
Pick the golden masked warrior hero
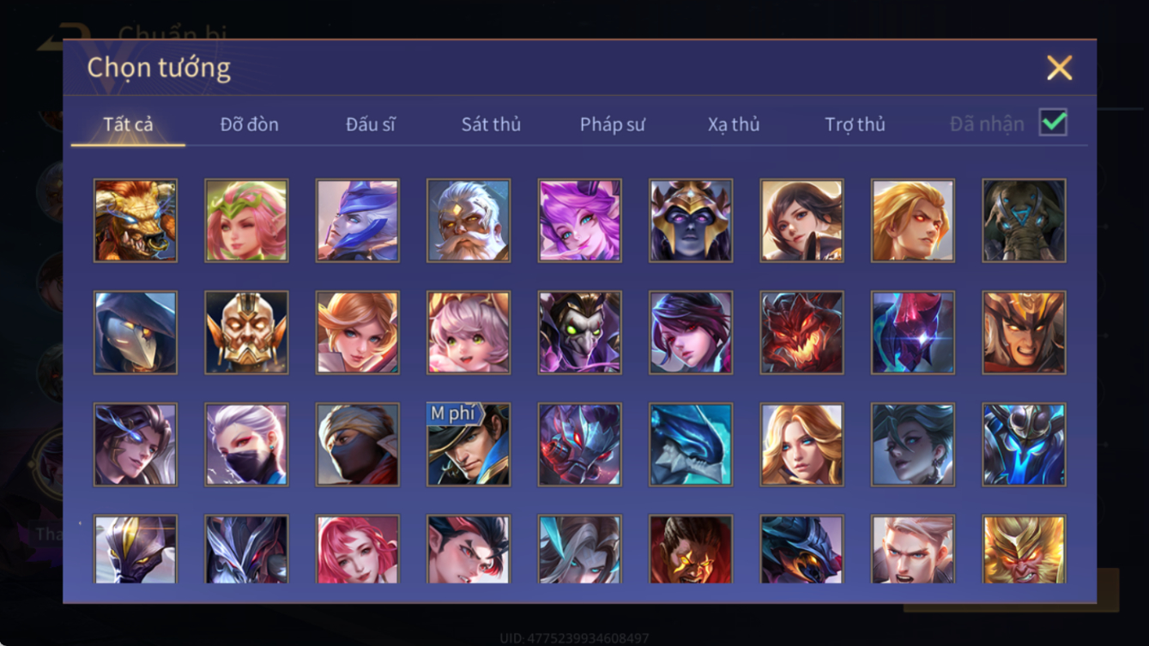click(x=246, y=332)
